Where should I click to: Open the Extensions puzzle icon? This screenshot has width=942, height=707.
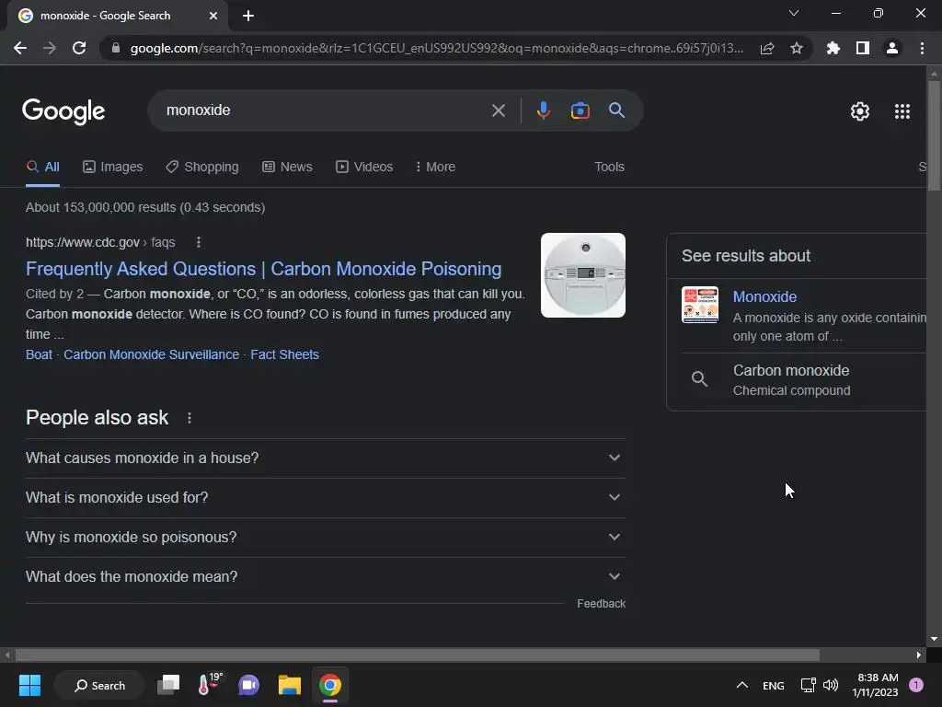(833, 48)
